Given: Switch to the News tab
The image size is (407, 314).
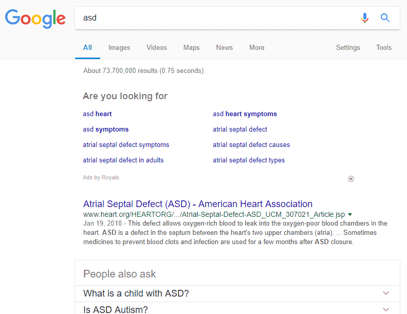Looking at the screenshot, I should click(x=224, y=47).
